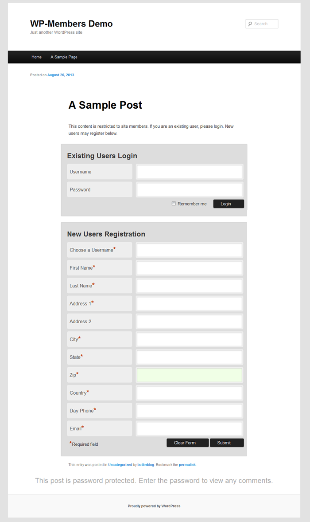
Task: Focus the login Password field
Action: [190, 190]
